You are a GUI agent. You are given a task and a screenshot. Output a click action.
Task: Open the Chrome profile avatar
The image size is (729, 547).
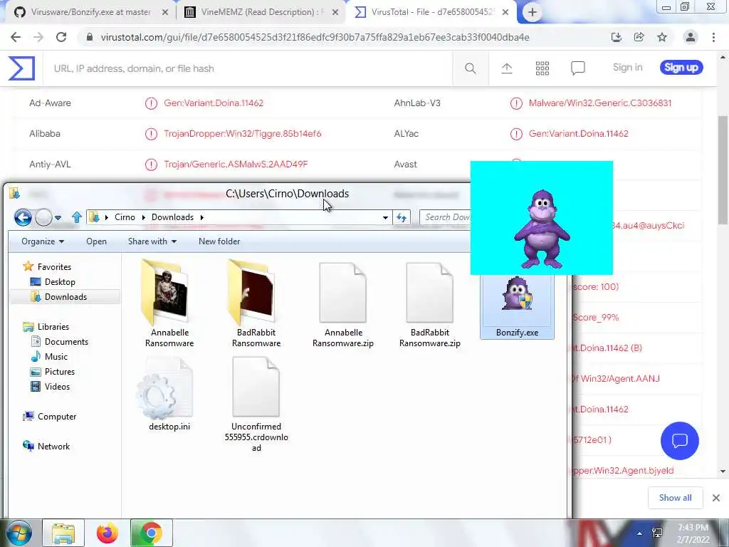691,37
